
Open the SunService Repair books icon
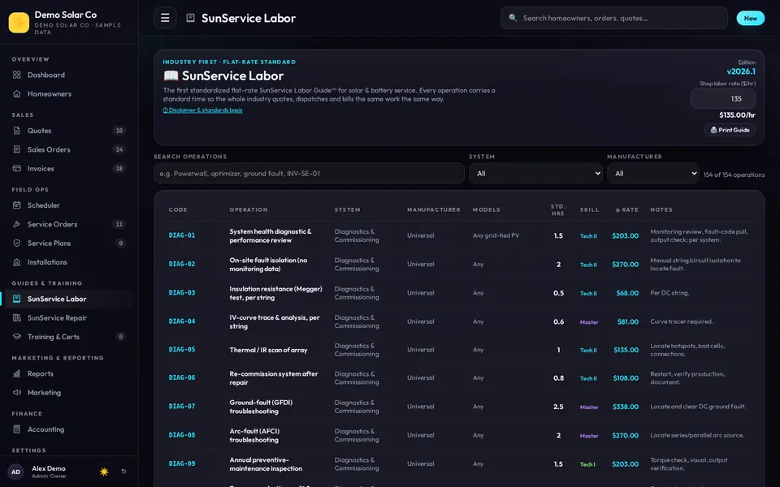point(17,317)
